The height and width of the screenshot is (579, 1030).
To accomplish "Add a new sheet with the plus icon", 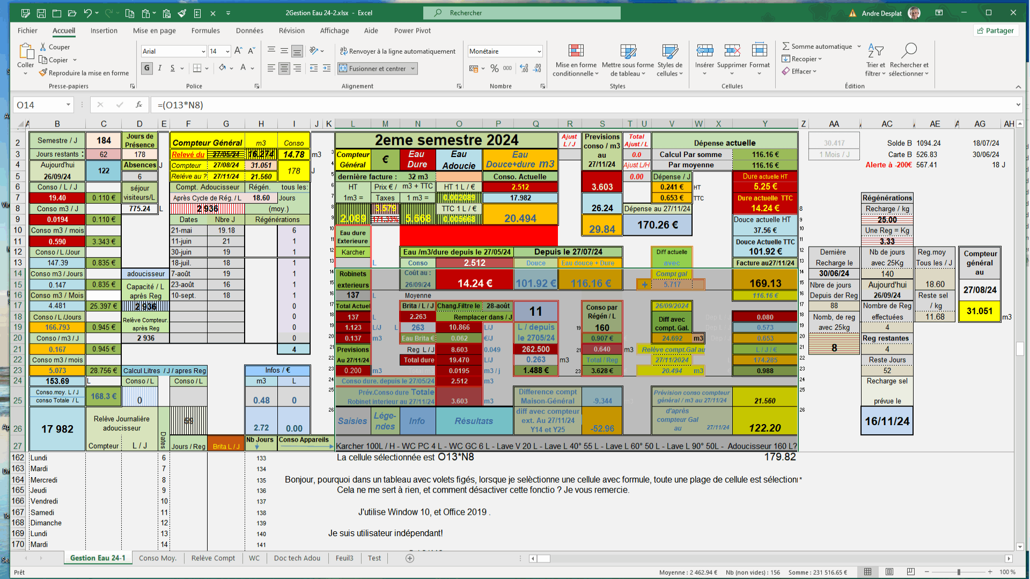I will point(410,558).
